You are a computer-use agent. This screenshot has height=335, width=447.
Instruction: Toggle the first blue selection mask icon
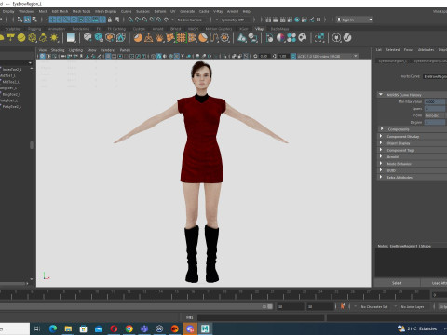(x=53, y=20)
